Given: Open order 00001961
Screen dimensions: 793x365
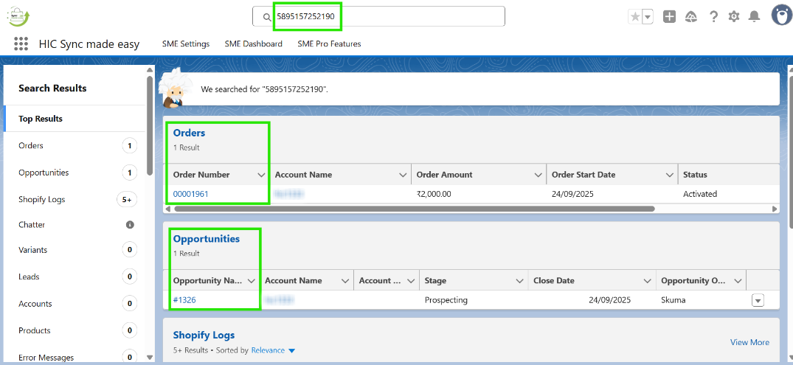Looking at the screenshot, I should tap(190, 194).
